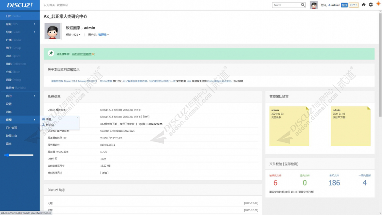Open the 排行榜 Ranklist sidebar item
The image size is (382, 215).
click(x=20, y=88)
